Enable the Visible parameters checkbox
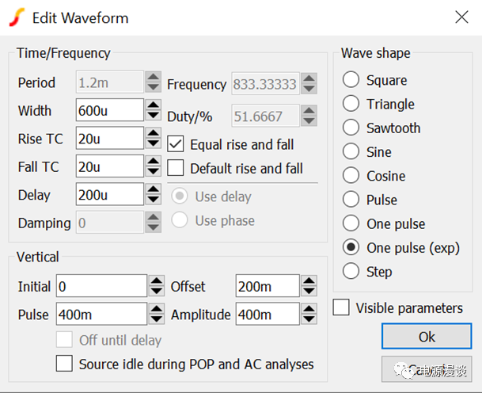 342,308
